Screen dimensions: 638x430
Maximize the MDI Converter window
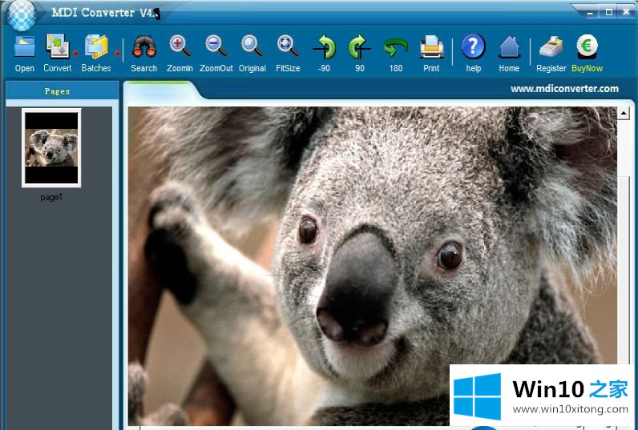[608, 12]
